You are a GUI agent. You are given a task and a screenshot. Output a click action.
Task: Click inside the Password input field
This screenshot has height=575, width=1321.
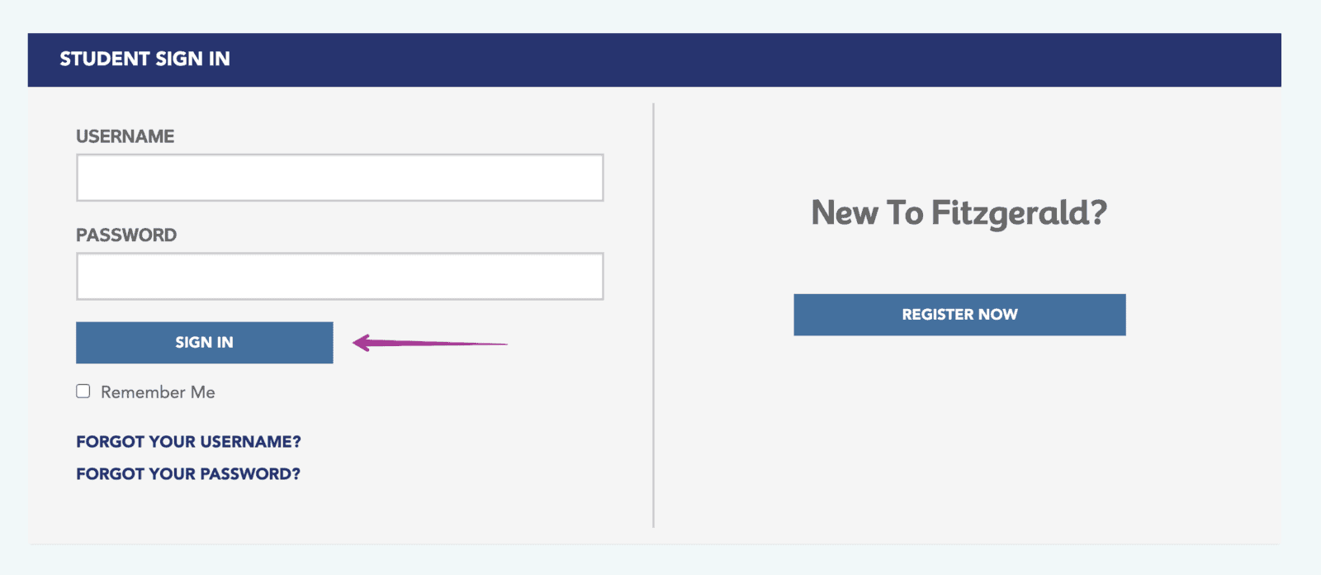pyautogui.click(x=339, y=275)
